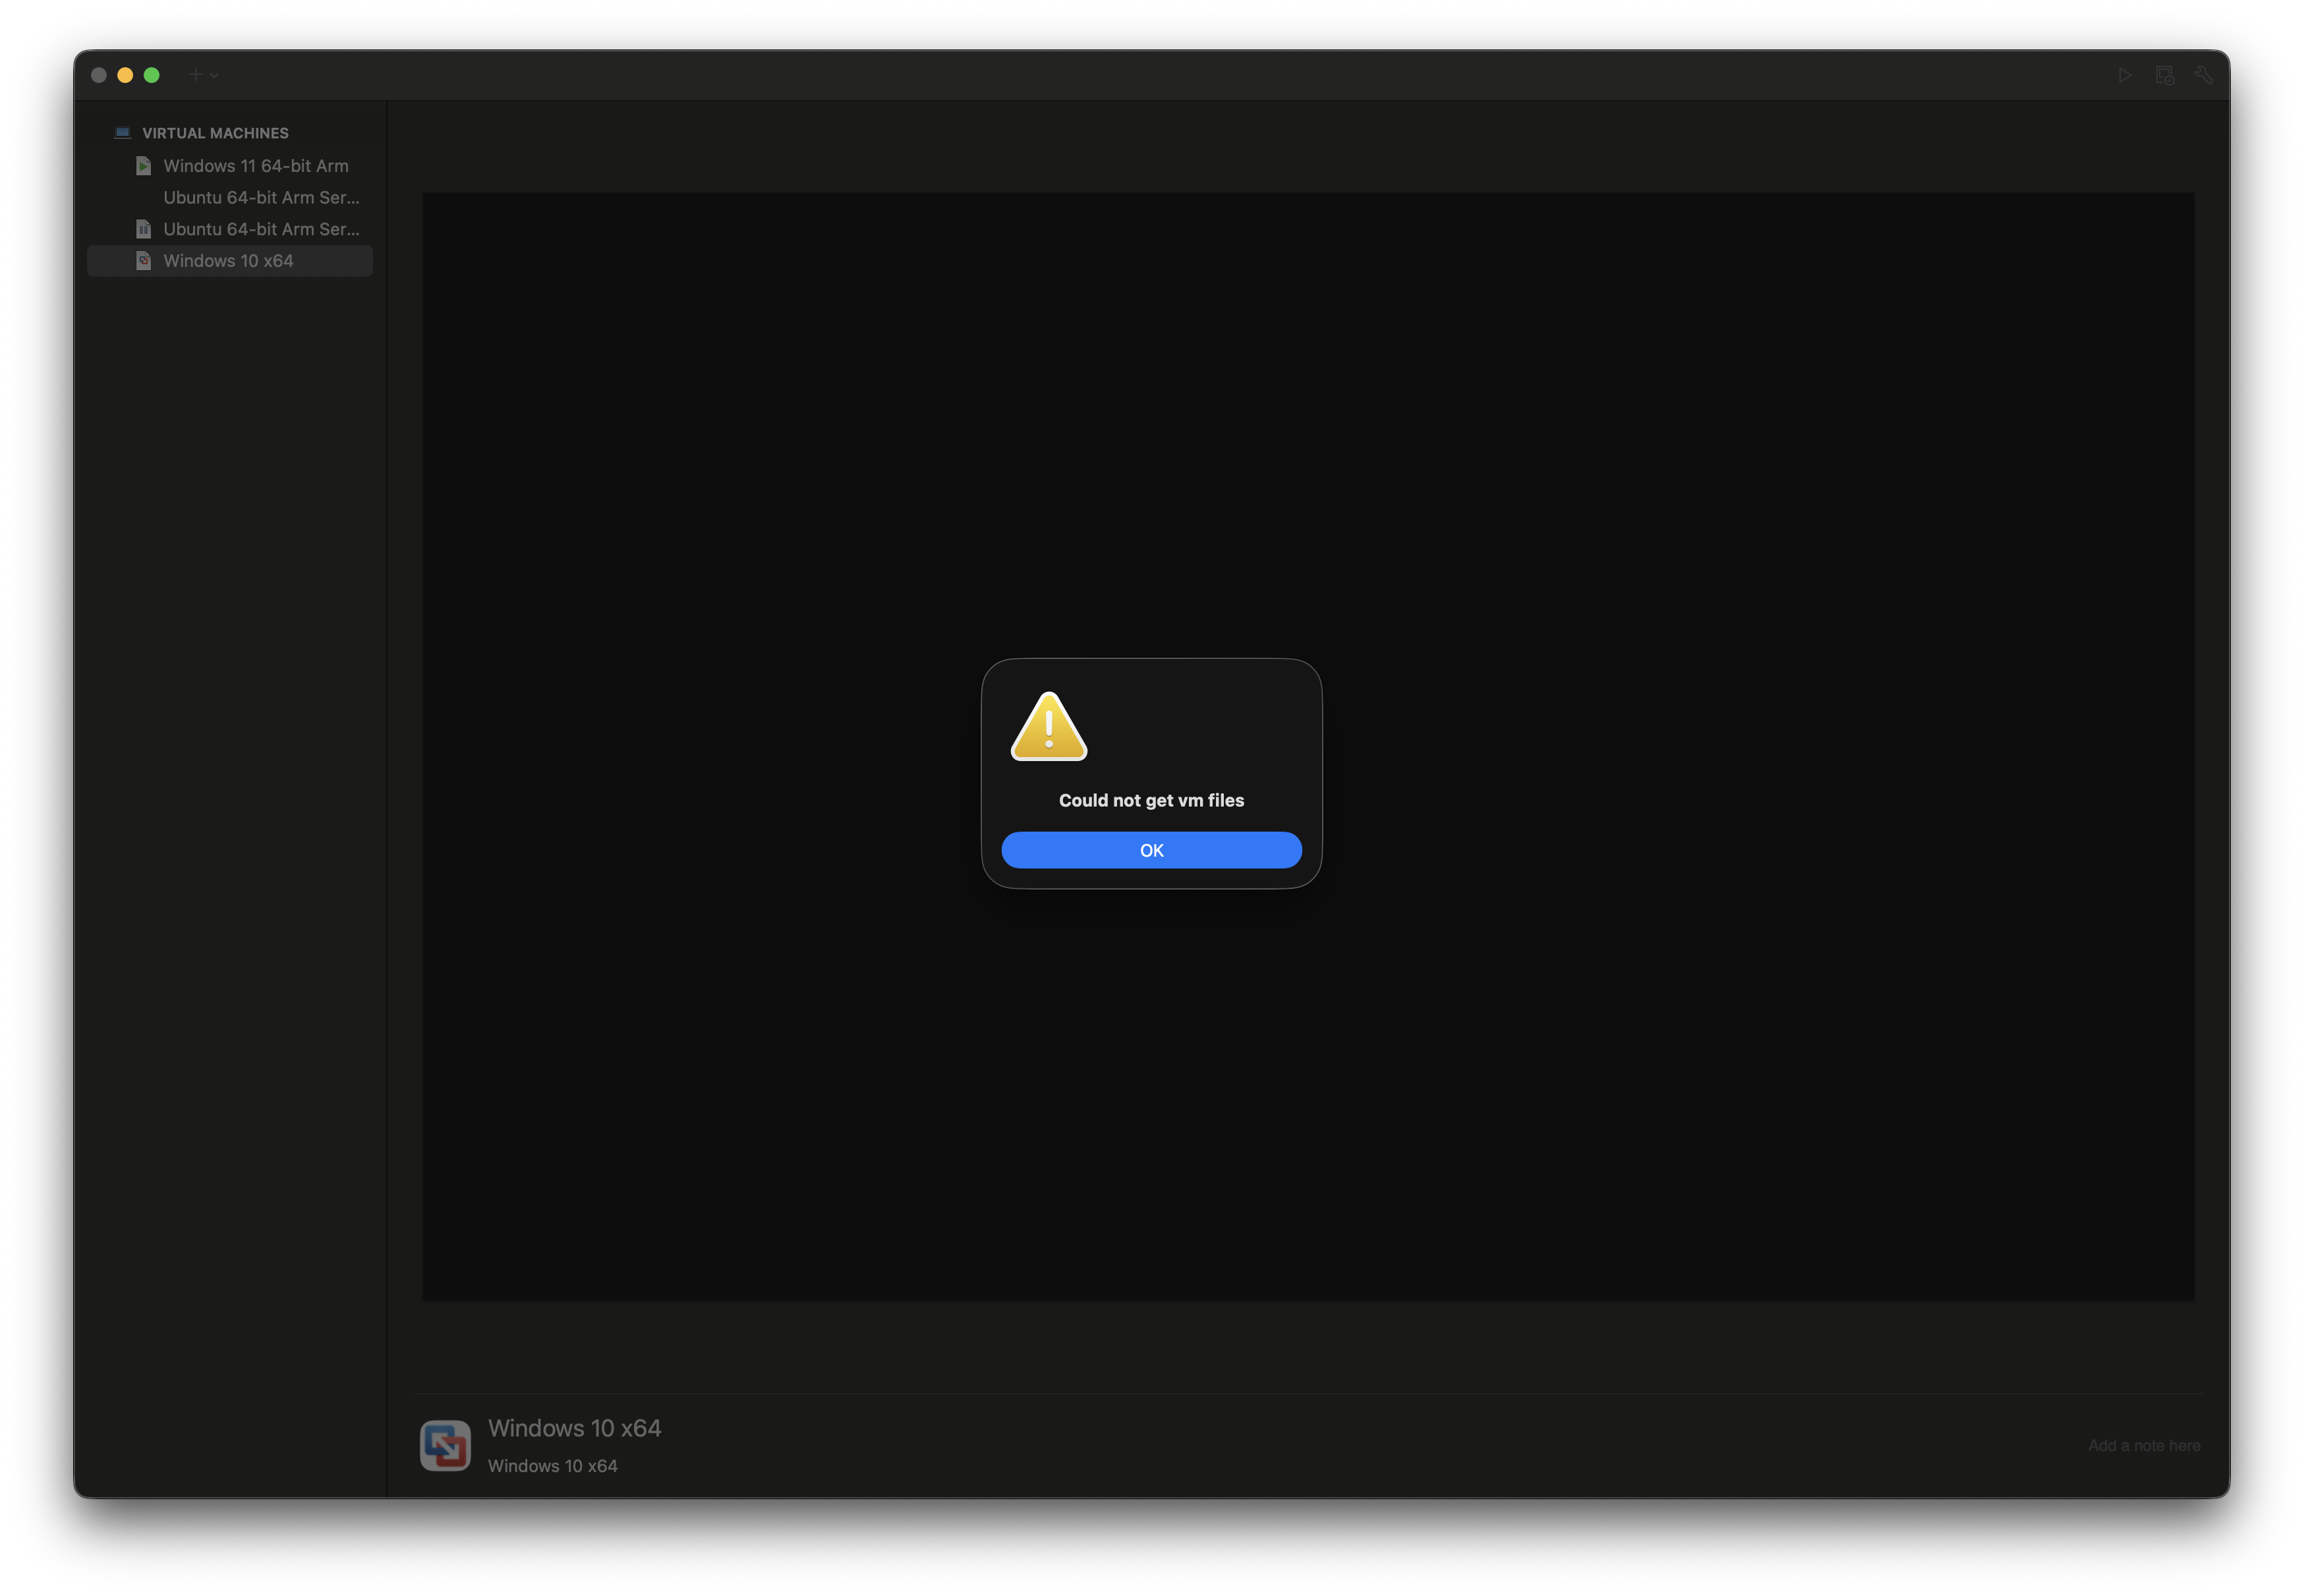Open the add (+) new VM dropdown
The height and width of the screenshot is (1596, 2304).
coord(204,75)
